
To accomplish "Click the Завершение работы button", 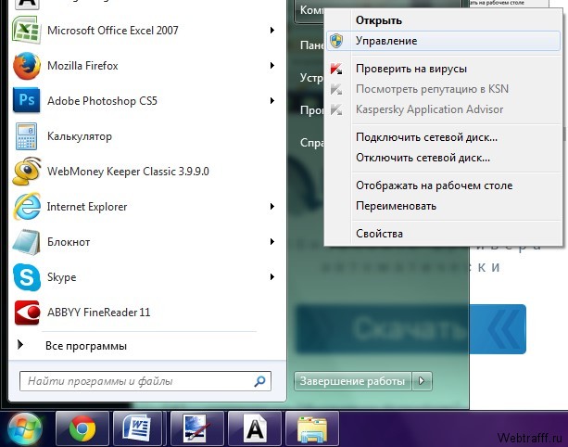I will 353,381.
